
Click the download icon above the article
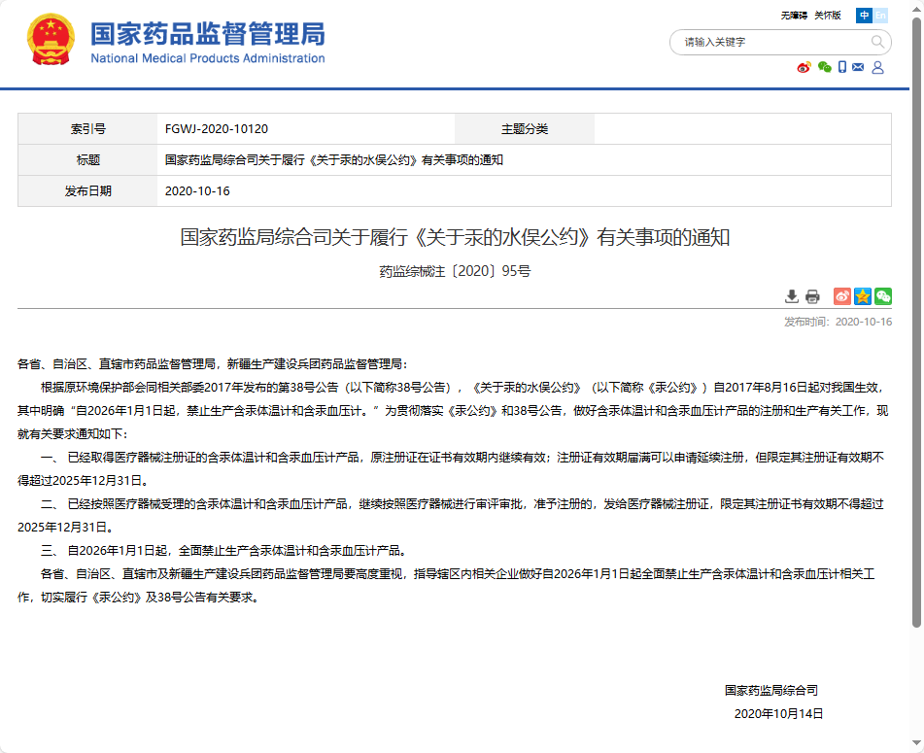pyautogui.click(x=792, y=296)
